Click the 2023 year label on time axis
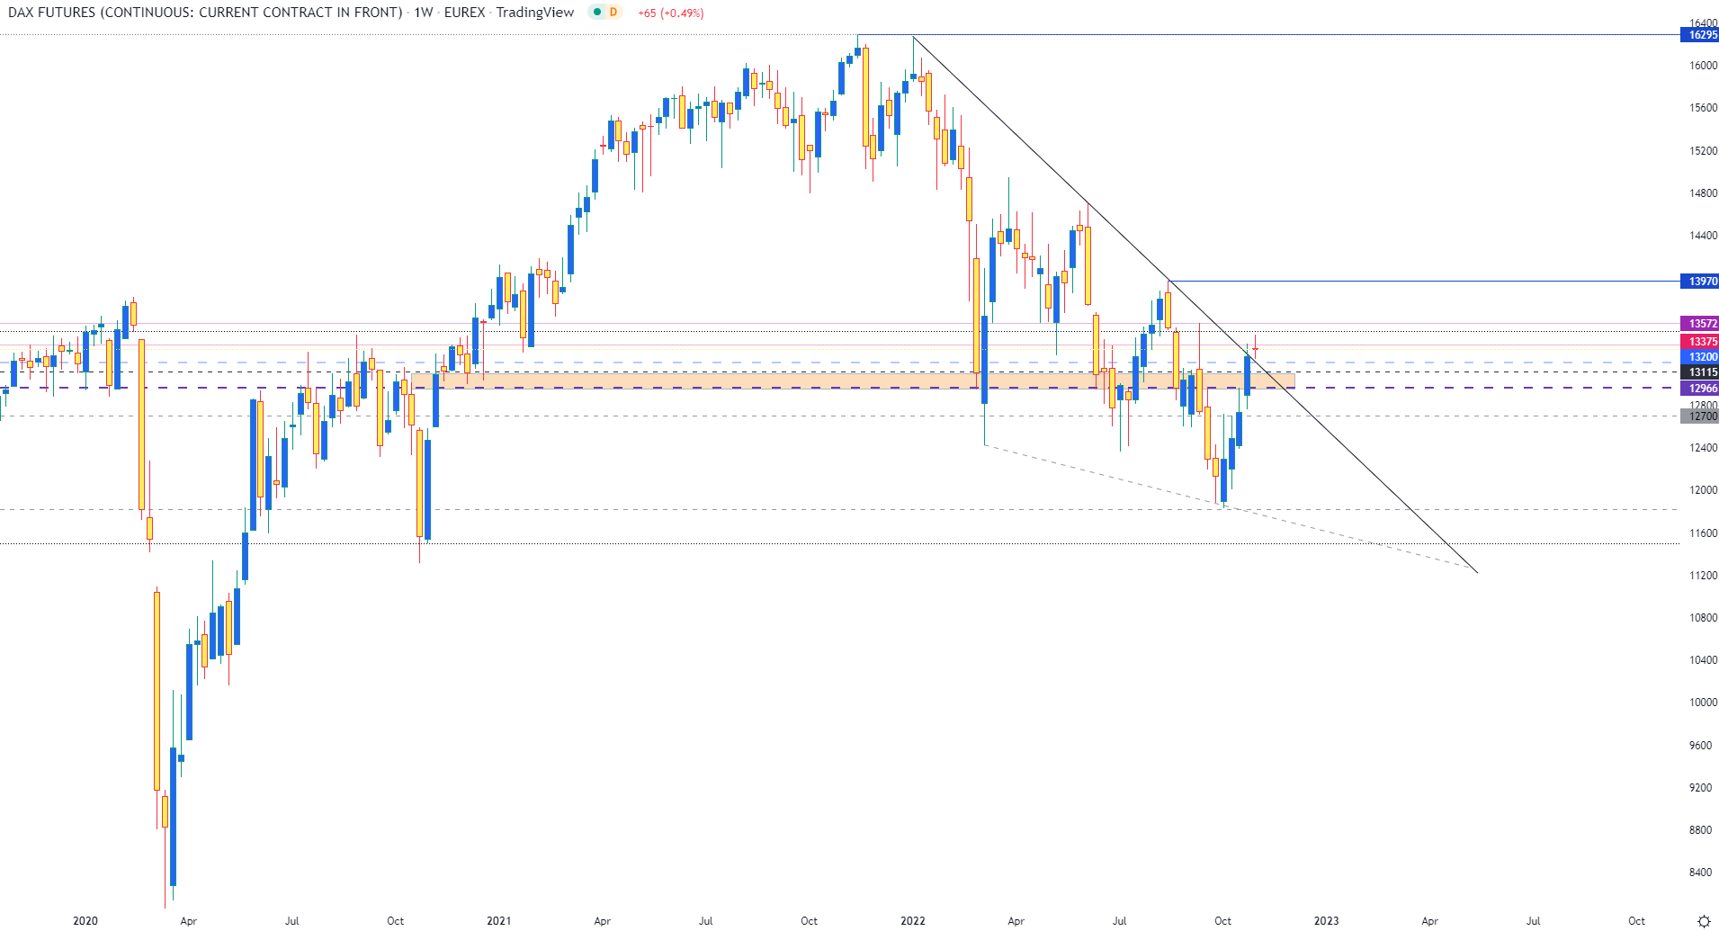The height and width of the screenshot is (931, 1719). [x=1326, y=921]
